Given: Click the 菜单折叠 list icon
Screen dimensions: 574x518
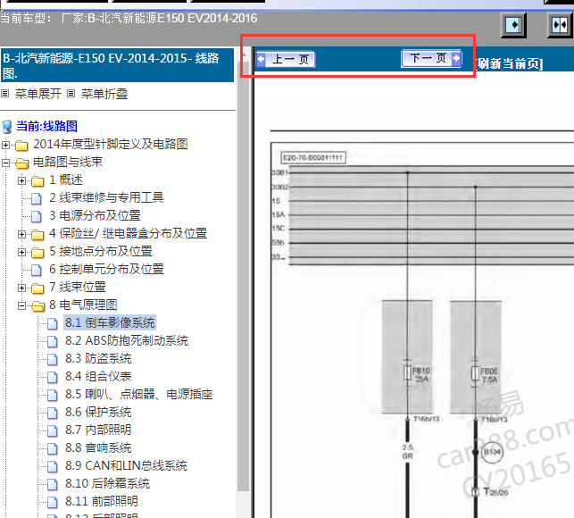Looking at the screenshot, I should 71,94.
